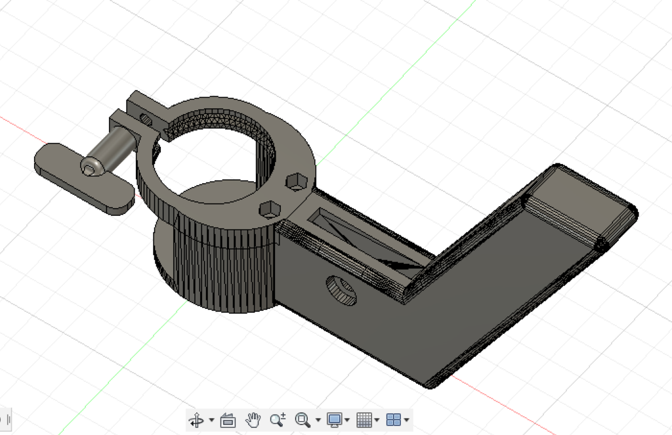Open the Grid and Snaps icon

point(364,420)
